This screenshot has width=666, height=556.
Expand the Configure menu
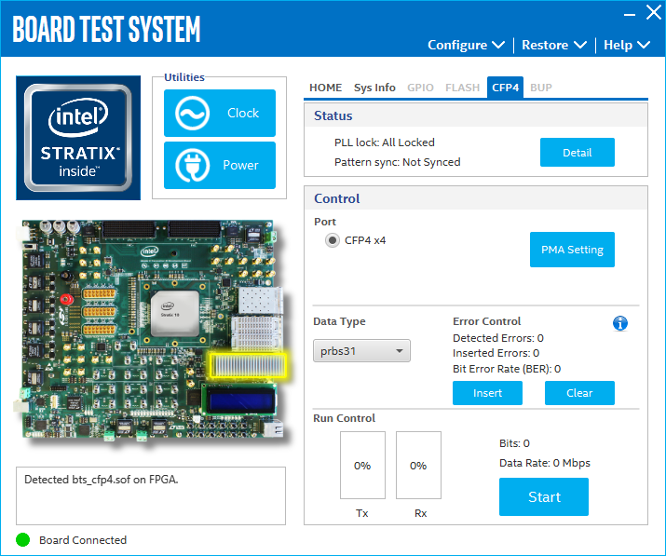pyautogui.click(x=466, y=45)
